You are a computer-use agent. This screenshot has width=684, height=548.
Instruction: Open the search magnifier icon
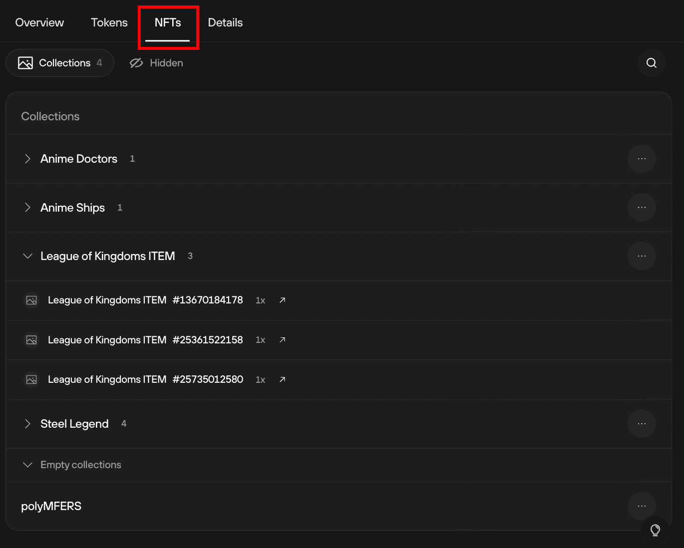tap(651, 63)
